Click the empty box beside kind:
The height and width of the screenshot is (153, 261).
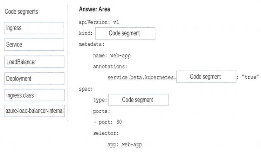click(124, 33)
